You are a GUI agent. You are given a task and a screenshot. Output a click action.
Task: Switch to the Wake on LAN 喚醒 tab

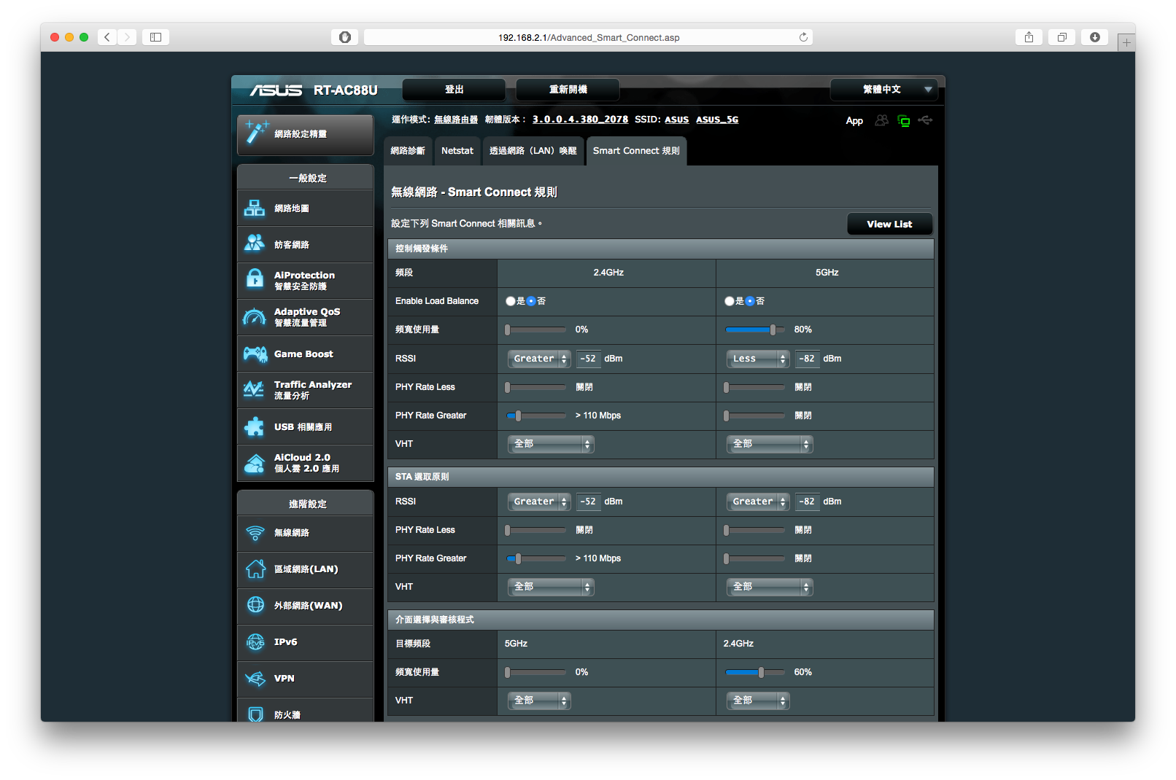tap(533, 151)
